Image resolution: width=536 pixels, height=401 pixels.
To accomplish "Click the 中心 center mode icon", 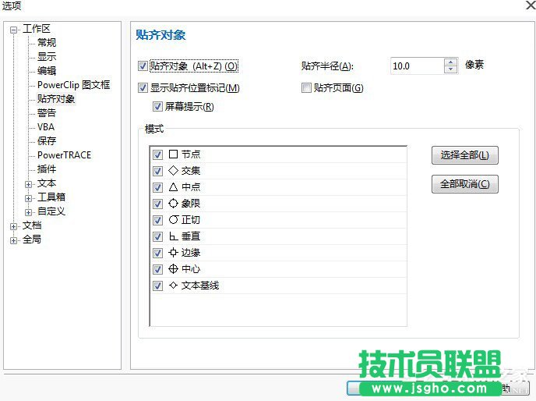I will (173, 269).
